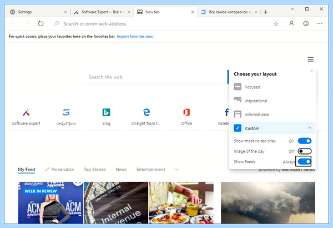The width and height of the screenshot is (333, 228).
Task: Open the Office tile
Action: click(x=186, y=117)
